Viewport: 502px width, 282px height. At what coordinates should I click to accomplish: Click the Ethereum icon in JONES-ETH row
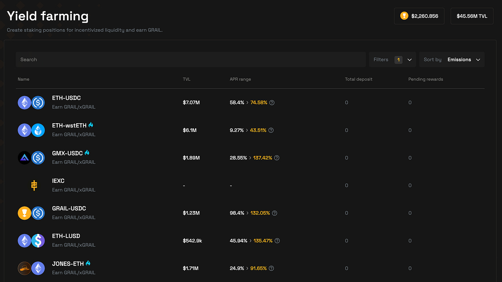(38, 268)
